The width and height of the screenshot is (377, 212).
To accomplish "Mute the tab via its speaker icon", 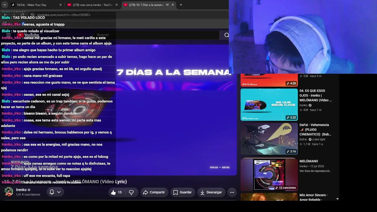I will [x=167, y=5].
